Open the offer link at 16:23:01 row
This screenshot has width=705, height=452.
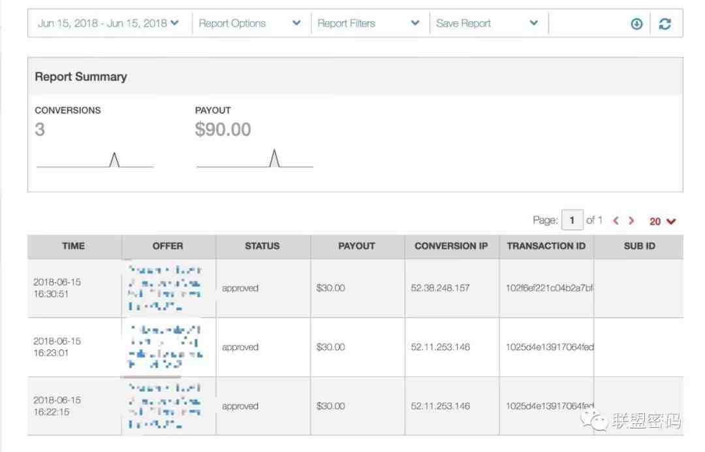pyautogui.click(x=165, y=347)
